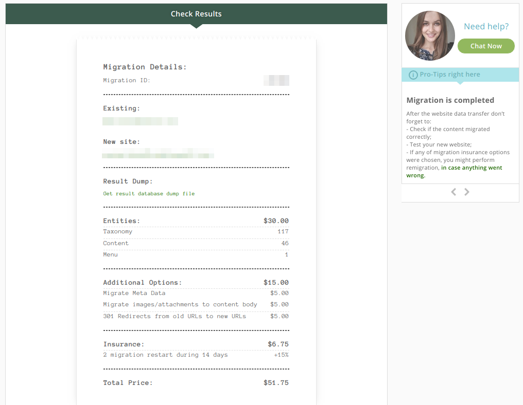
Task: Click '301 Redirects from old URLs' option
Action: tap(175, 316)
